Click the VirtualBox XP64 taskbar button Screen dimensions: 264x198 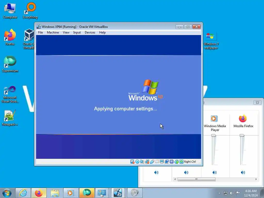coord(118,193)
